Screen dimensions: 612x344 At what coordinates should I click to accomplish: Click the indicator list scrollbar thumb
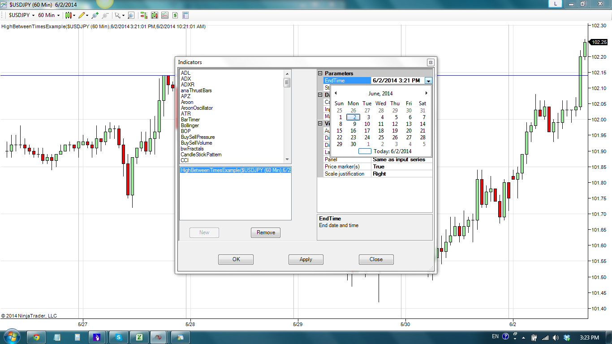287,82
